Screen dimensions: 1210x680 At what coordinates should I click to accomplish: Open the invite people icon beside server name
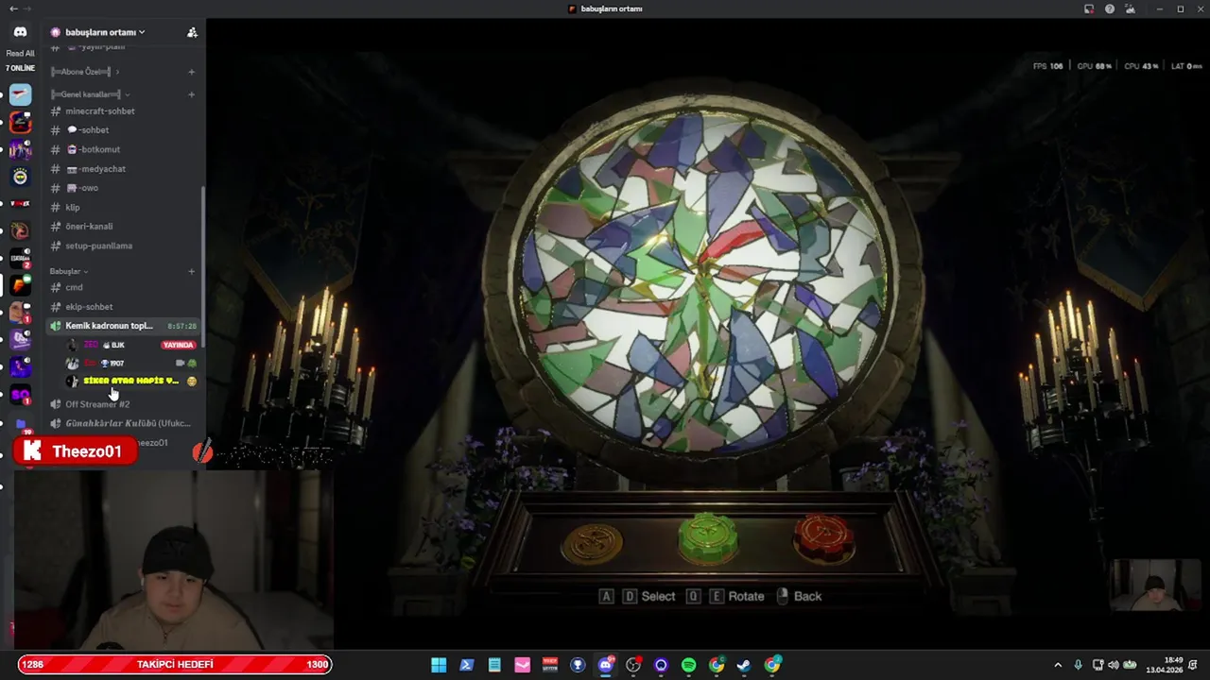click(192, 32)
